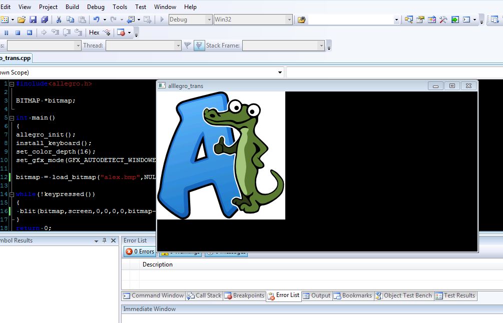Click the Cut toolbar icon
503x323 pixels.
coord(59,19)
